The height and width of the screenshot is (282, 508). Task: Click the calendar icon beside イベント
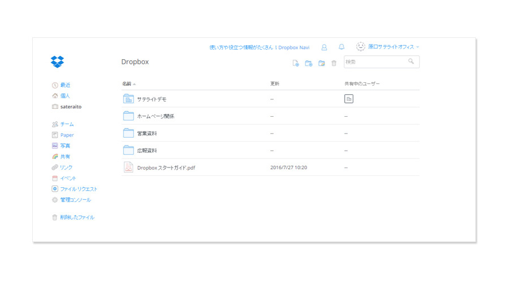tap(55, 178)
